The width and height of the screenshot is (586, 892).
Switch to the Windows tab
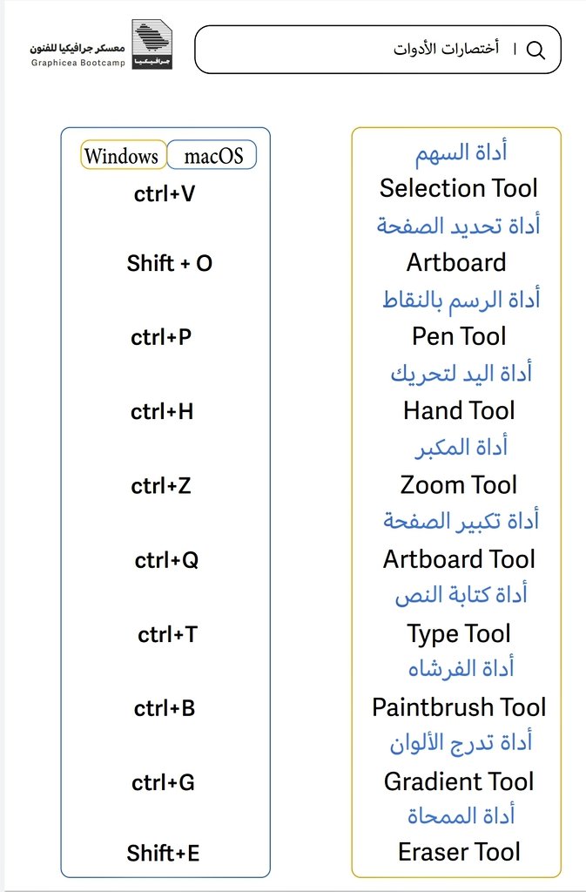(124, 155)
